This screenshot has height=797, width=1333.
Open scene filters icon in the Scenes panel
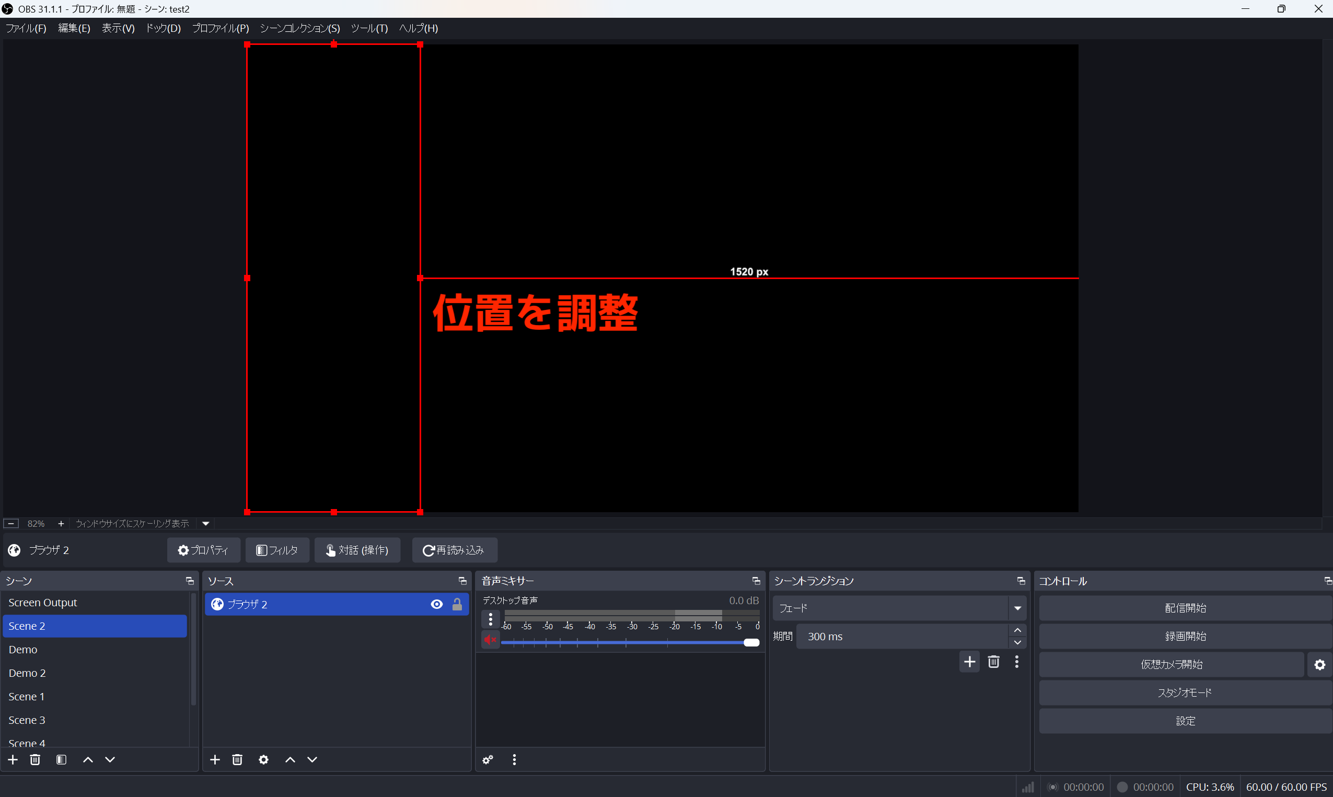coord(61,759)
